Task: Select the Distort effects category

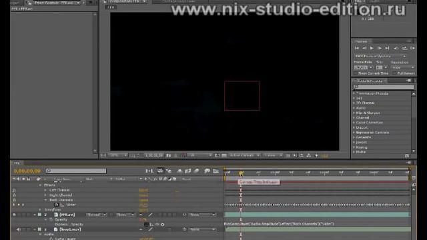Action: coord(362,127)
